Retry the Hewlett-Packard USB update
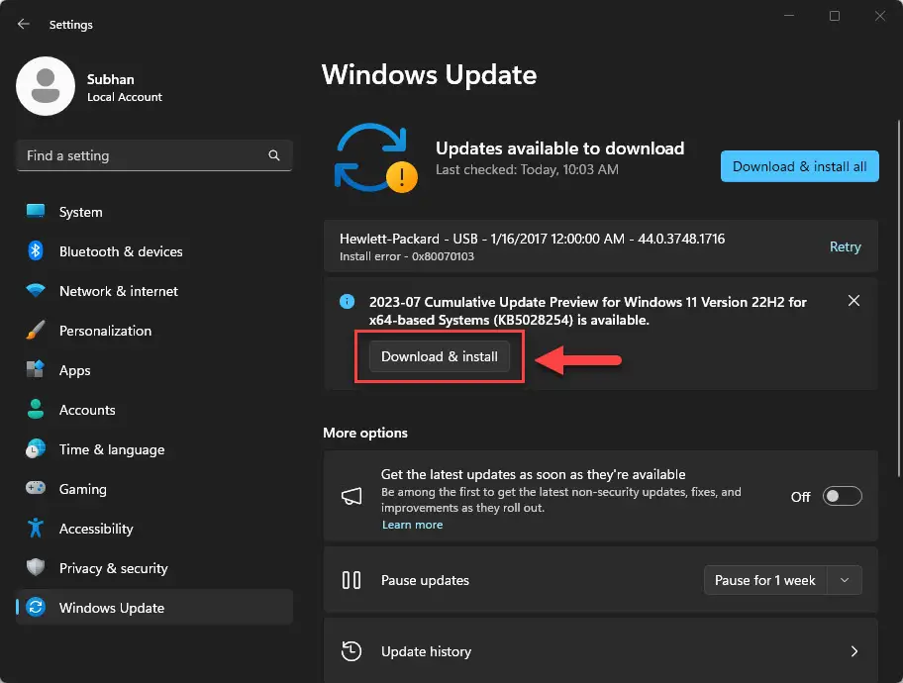The width and height of the screenshot is (903, 683). (x=845, y=246)
